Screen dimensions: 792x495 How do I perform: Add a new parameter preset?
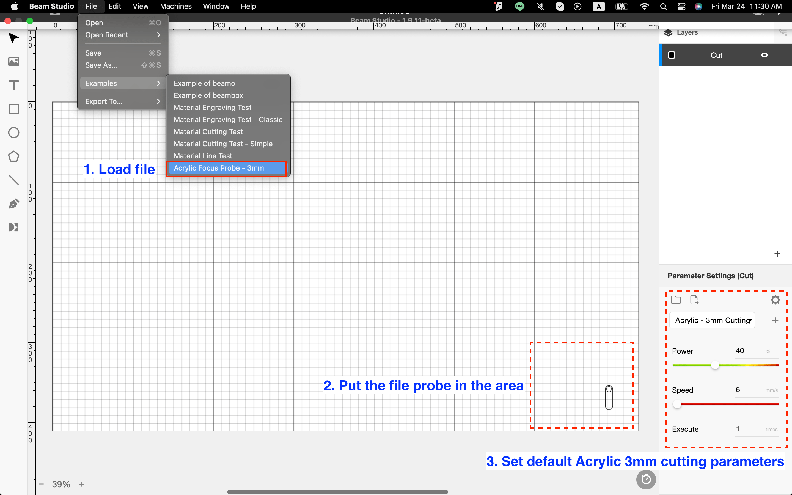click(775, 320)
